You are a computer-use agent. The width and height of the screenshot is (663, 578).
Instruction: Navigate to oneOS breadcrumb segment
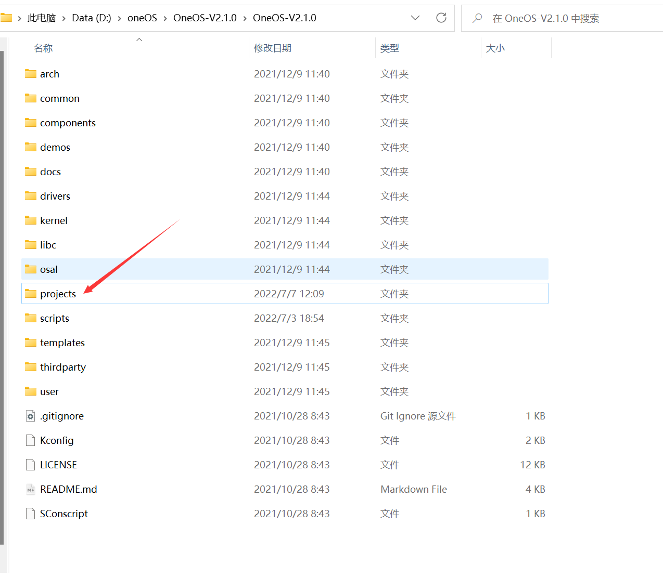click(x=142, y=18)
